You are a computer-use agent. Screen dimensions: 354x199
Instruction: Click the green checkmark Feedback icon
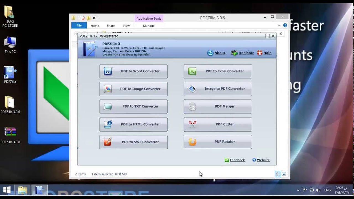(227, 160)
